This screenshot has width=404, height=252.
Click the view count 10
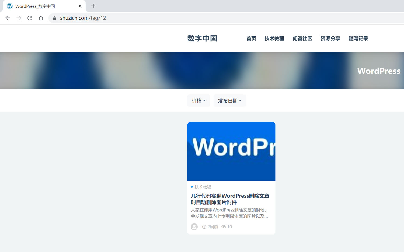[229, 227]
